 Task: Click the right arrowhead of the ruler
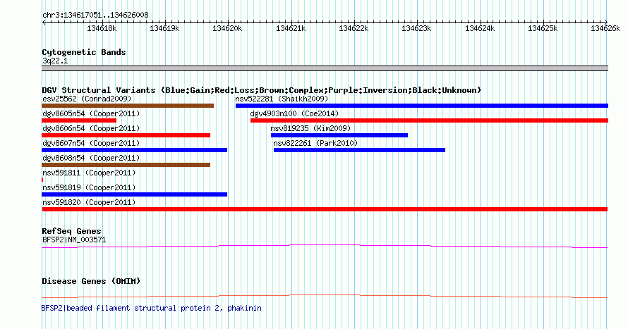click(606, 22)
